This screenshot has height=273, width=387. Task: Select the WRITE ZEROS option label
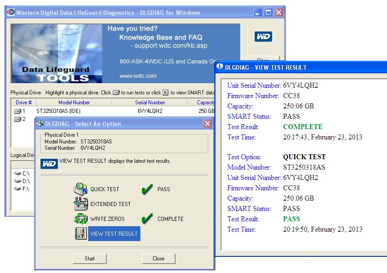click(x=108, y=219)
